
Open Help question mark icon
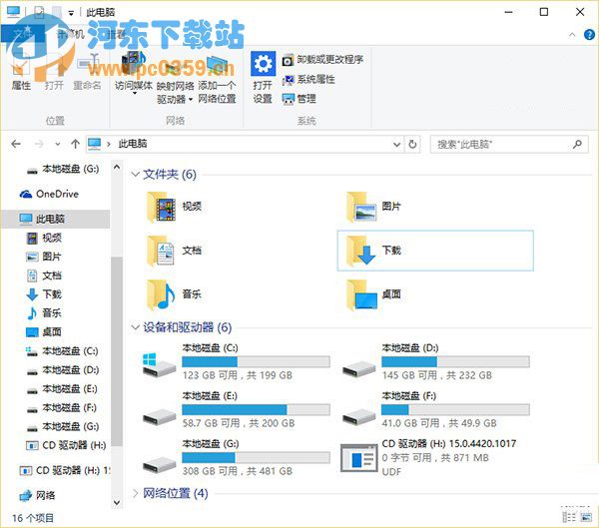click(589, 35)
